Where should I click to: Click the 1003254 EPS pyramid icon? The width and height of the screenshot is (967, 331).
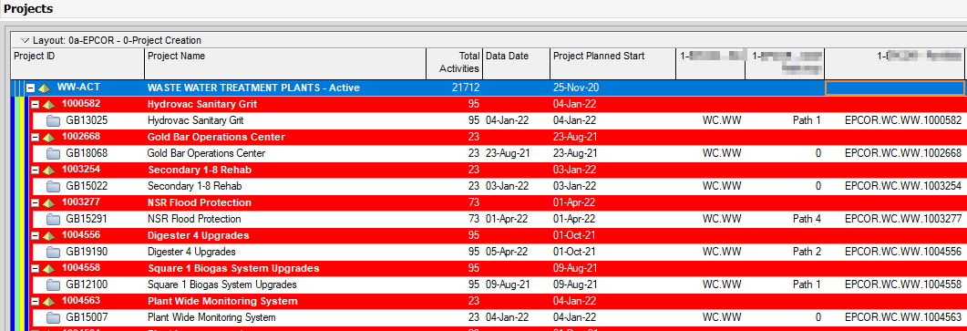click(48, 170)
